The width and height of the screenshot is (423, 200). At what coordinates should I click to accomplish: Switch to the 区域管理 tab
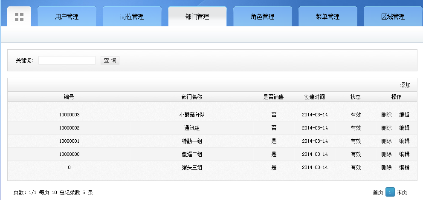point(393,17)
